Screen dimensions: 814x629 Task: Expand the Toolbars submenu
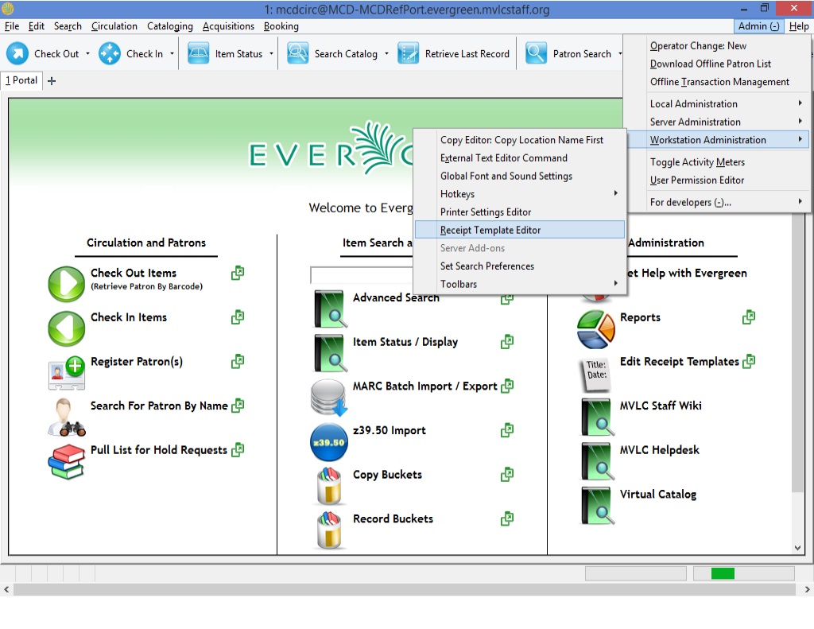click(520, 284)
